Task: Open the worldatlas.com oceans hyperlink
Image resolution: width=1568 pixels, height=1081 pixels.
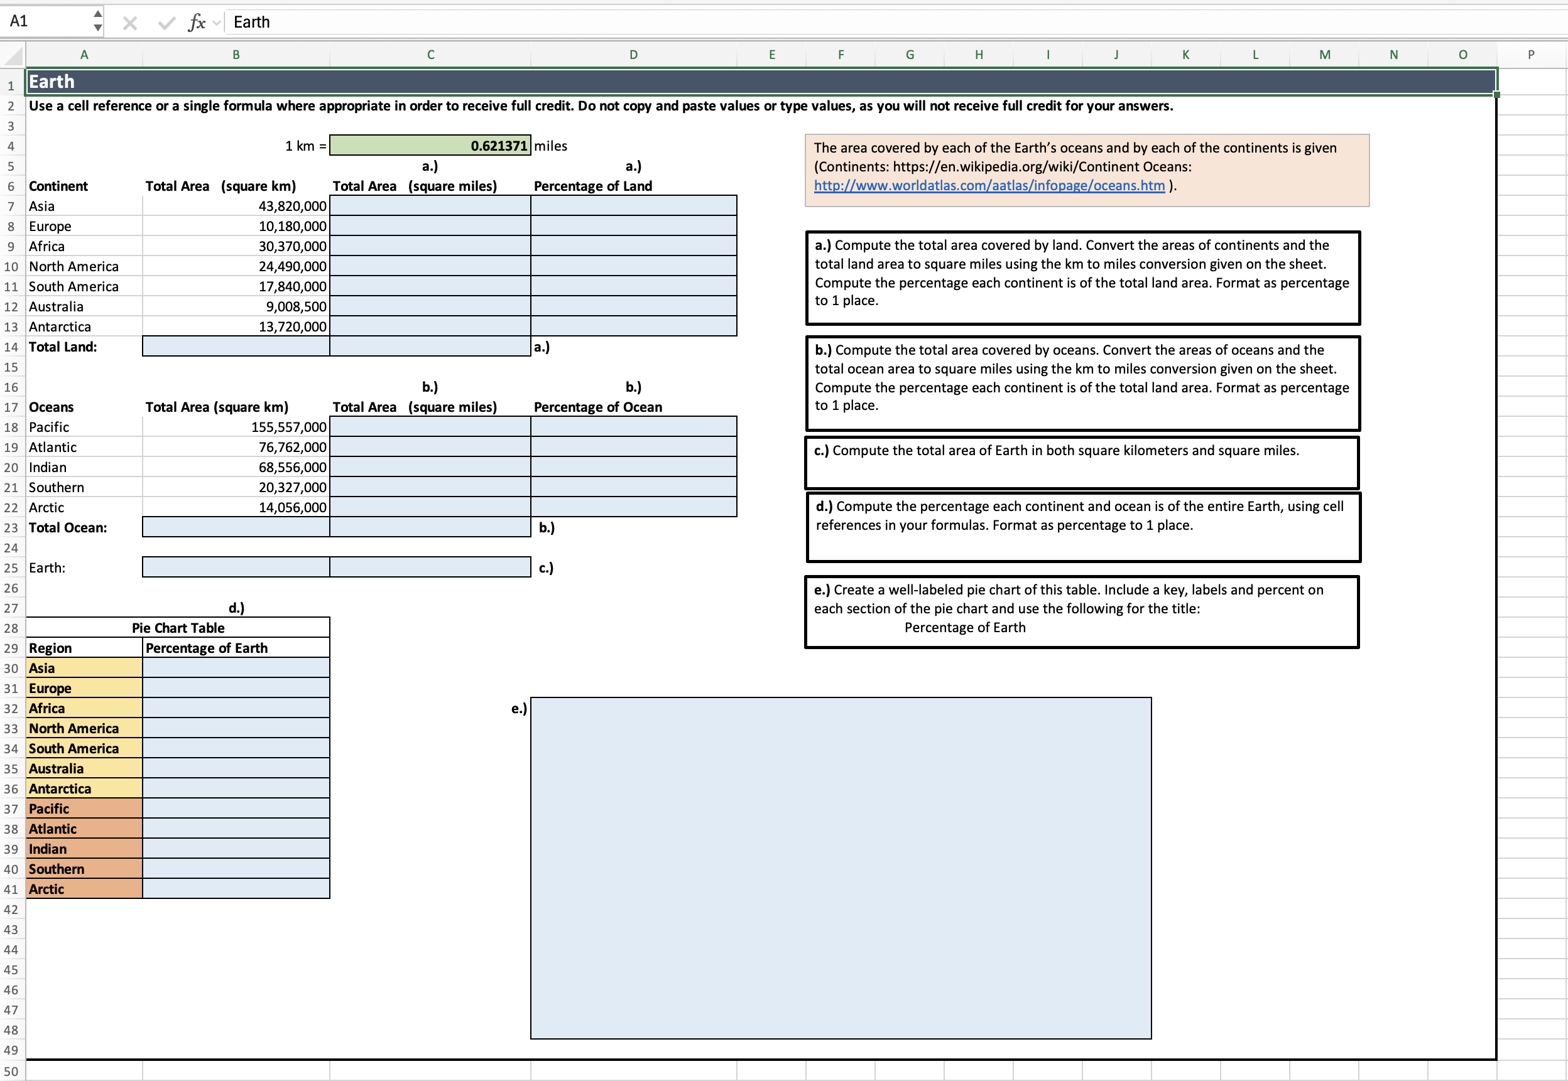Action: (x=989, y=186)
